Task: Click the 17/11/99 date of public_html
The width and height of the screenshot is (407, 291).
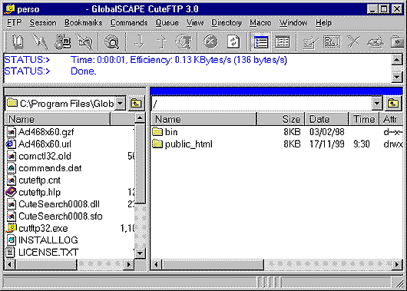Action: click(327, 144)
